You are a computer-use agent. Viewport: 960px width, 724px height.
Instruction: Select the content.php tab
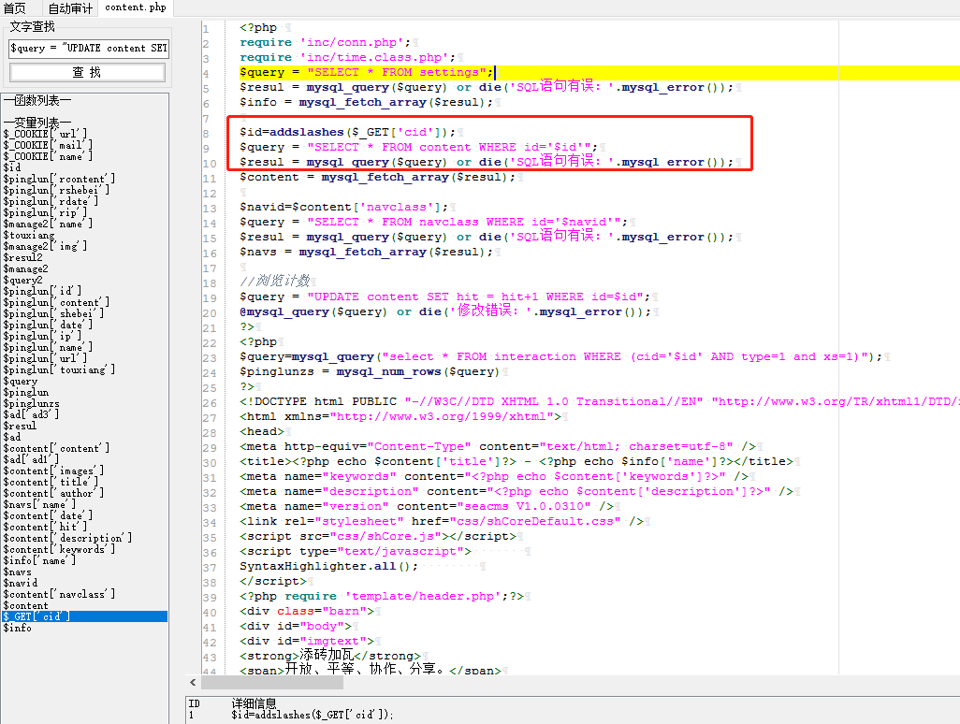click(136, 7)
